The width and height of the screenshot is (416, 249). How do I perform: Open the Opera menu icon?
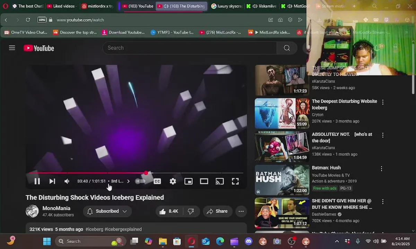tap(5, 6)
